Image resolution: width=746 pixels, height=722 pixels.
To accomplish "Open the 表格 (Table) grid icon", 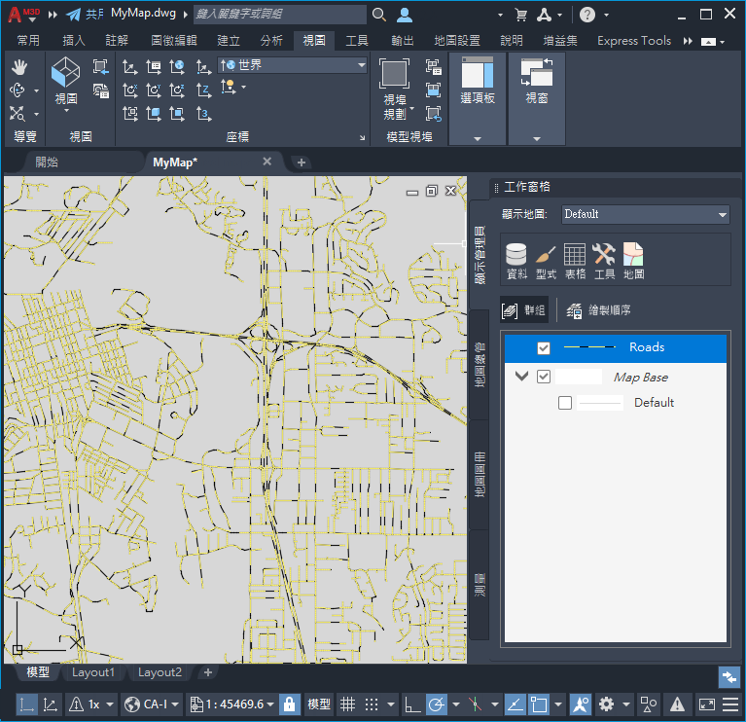I will point(575,260).
